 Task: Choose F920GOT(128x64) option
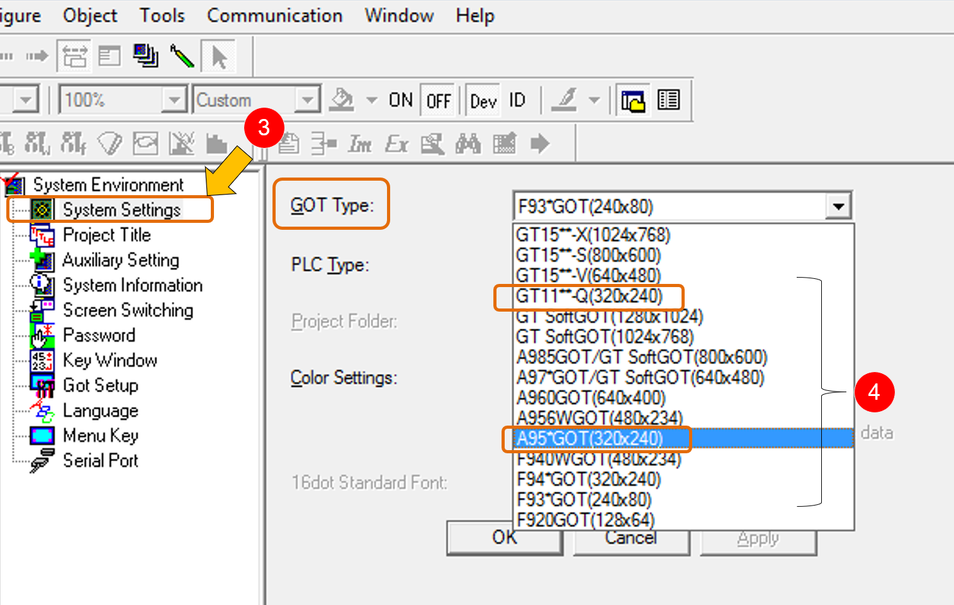(683, 520)
